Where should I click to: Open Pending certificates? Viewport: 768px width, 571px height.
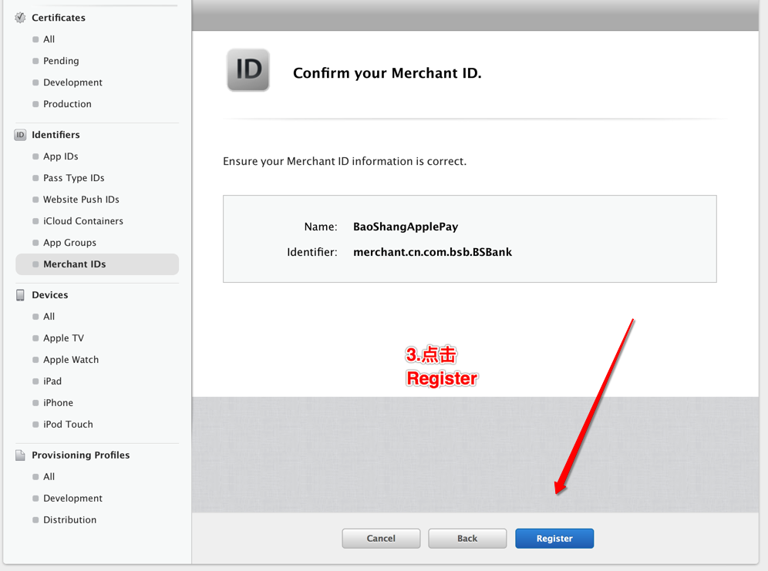(x=61, y=61)
